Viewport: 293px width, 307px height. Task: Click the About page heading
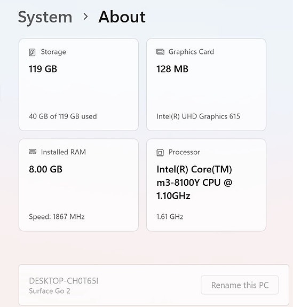(122, 17)
